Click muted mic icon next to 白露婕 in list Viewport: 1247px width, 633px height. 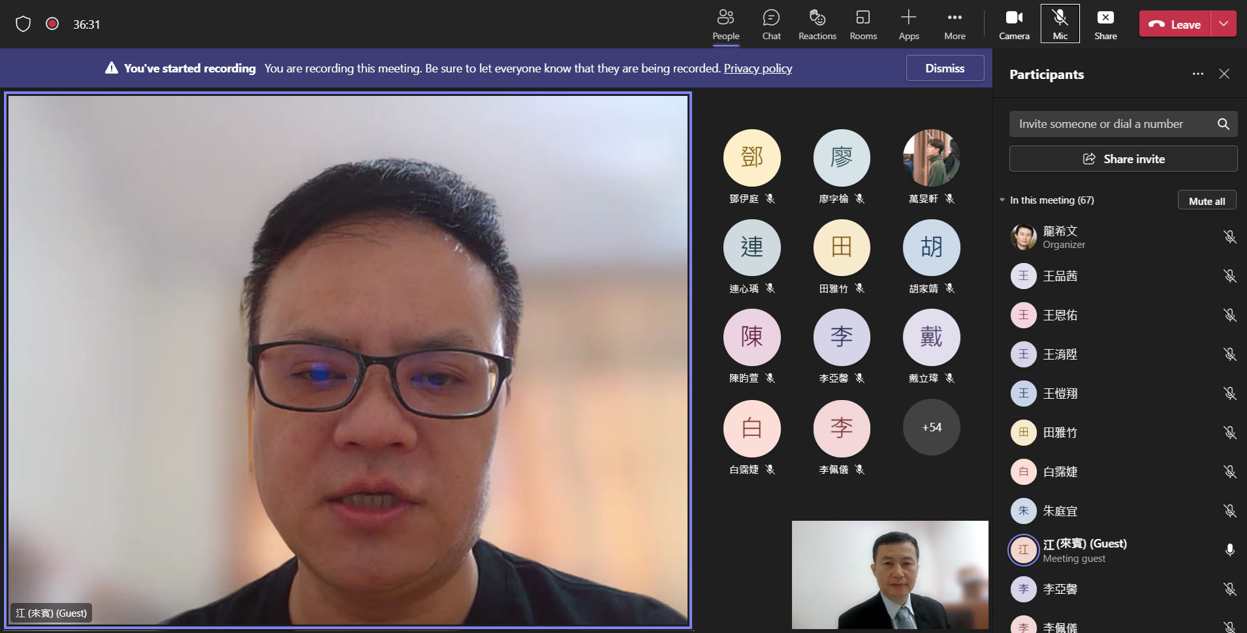tap(1230, 472)
